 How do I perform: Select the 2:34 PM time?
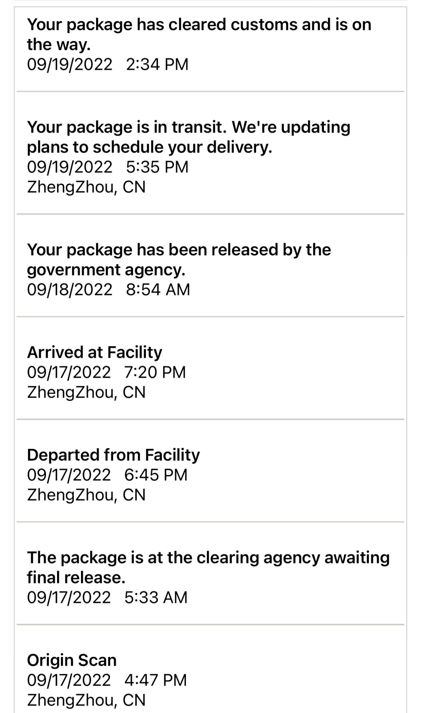(x=157, y=65)
